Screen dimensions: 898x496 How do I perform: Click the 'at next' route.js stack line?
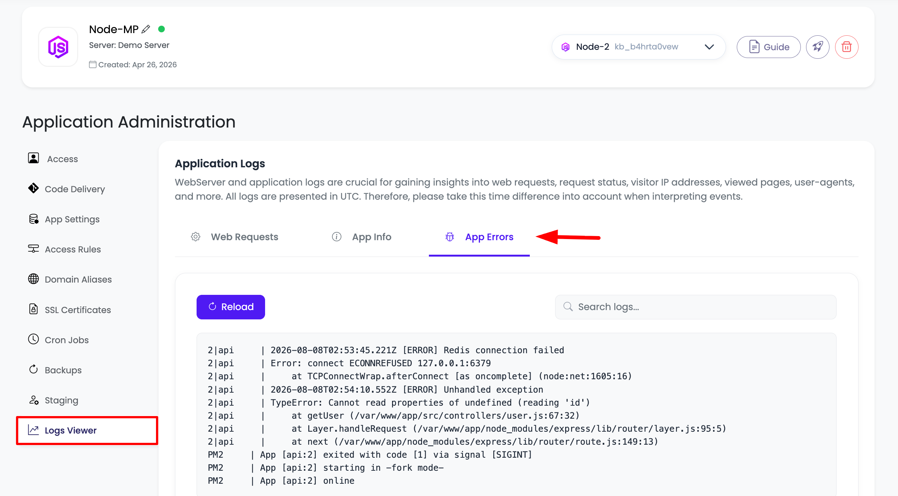tap(433, 442)
